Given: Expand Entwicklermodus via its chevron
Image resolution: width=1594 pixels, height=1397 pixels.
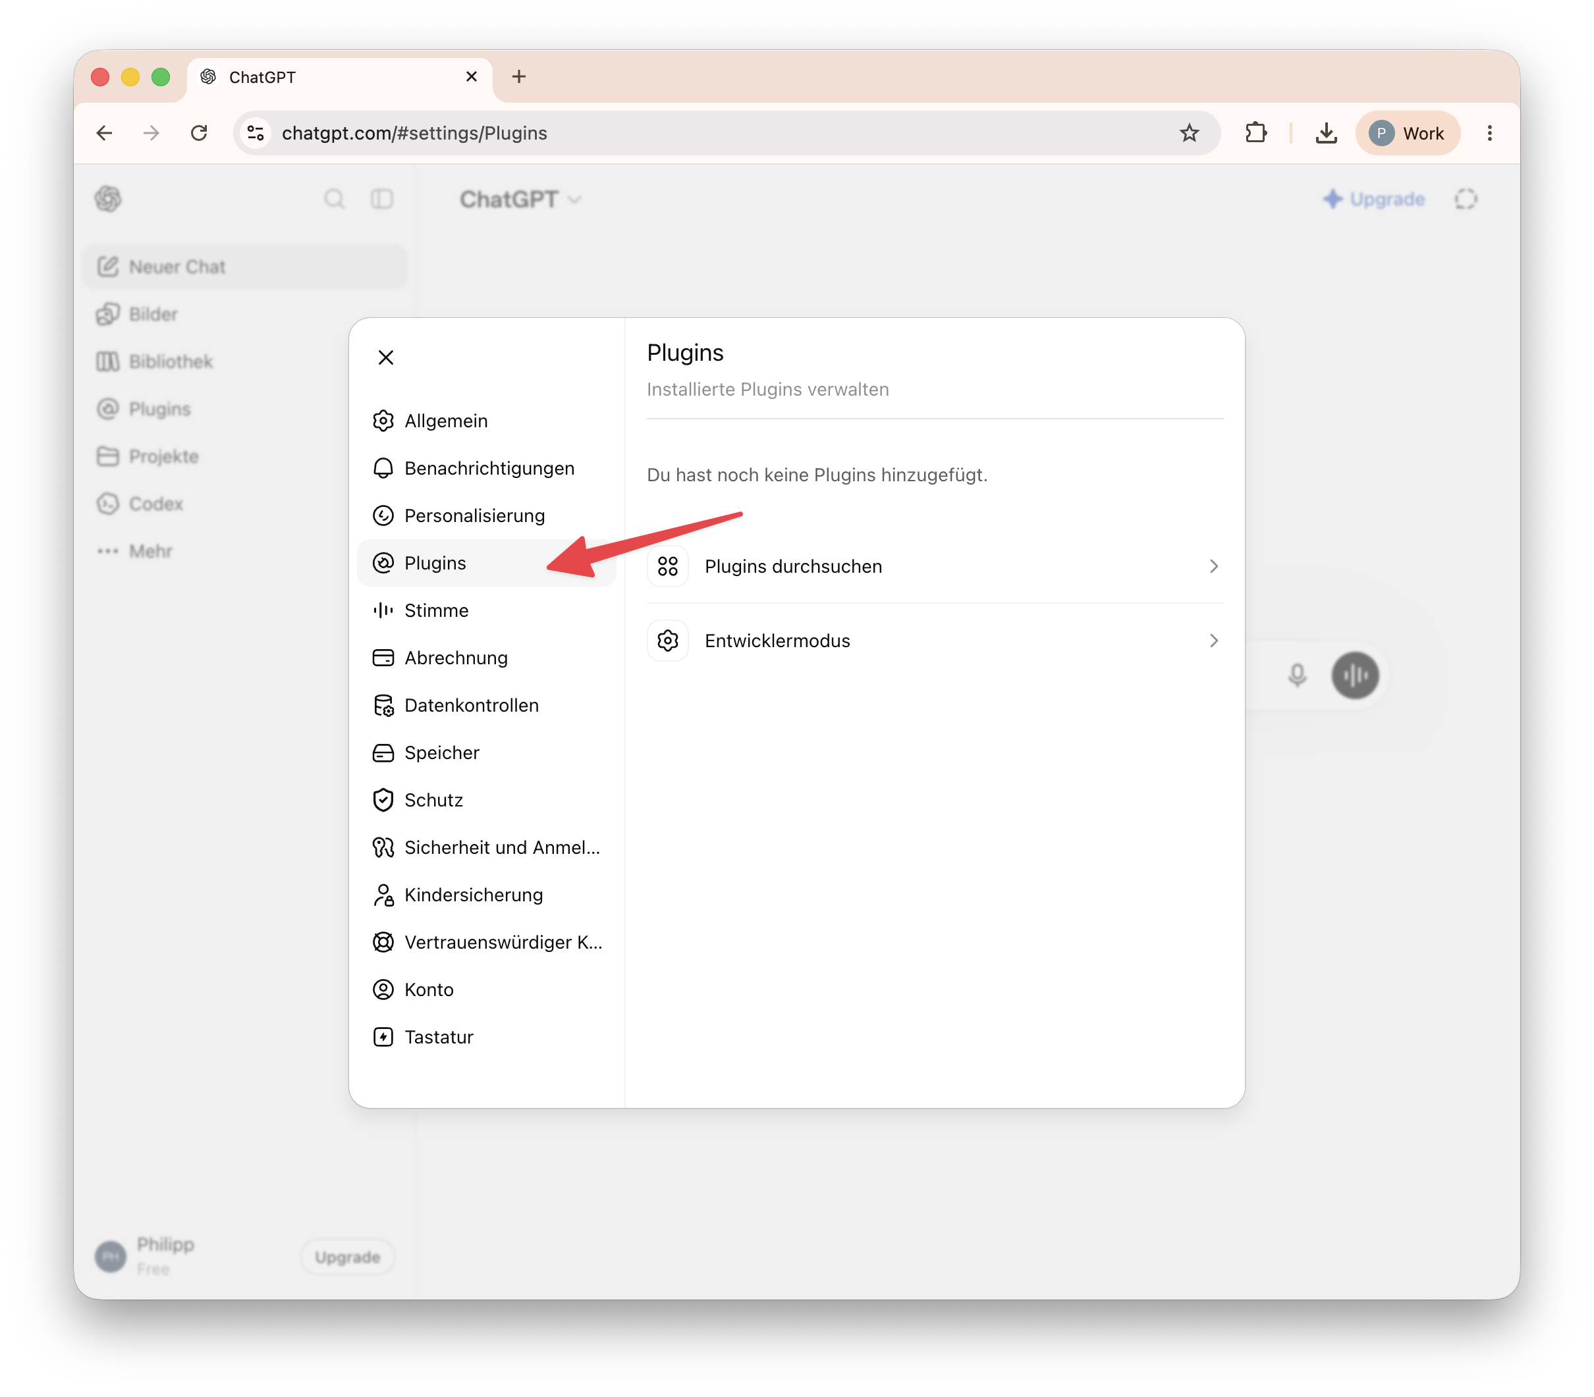Looking at the screenshot, I should click(1213, 641).
